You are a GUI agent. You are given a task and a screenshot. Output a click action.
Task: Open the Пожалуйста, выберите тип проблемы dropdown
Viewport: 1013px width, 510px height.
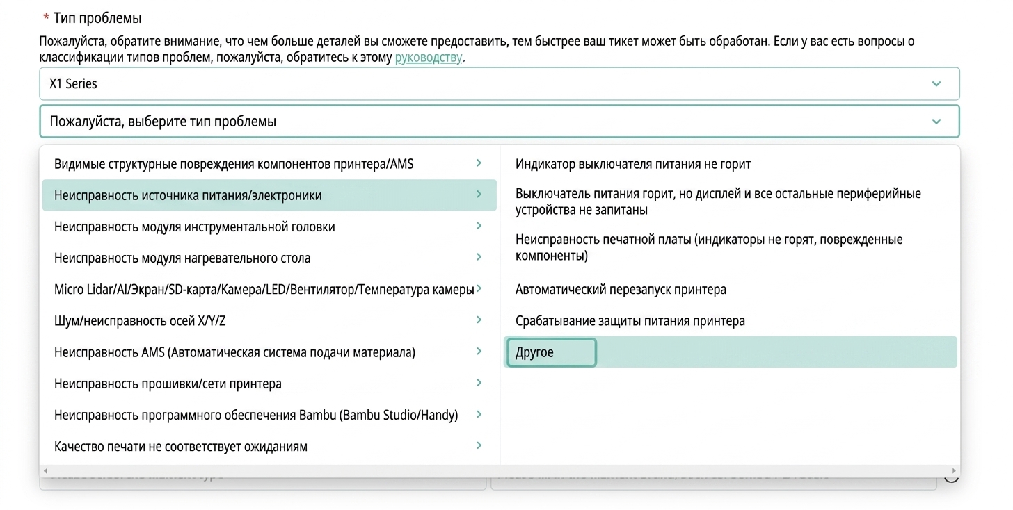coord(499,121)
